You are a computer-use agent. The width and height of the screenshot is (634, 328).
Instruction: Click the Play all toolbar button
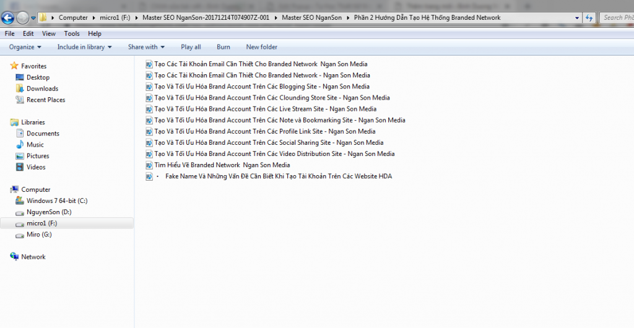coord(191,47)
